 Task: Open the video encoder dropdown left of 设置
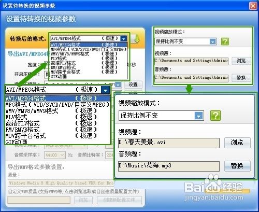(x=118, y=84)
